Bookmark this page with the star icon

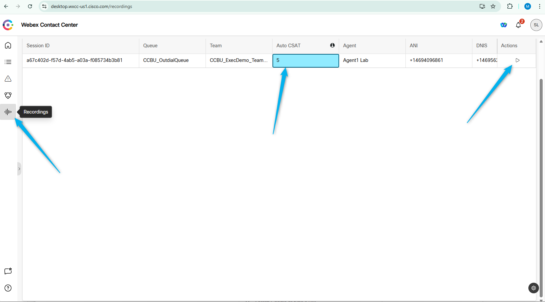click(493, 6)
